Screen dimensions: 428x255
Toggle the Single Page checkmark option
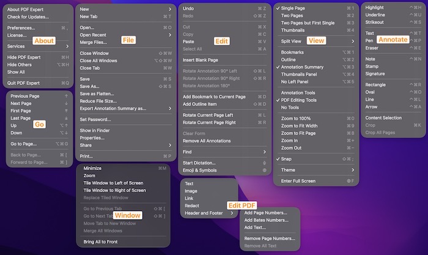tap(316, 9)
